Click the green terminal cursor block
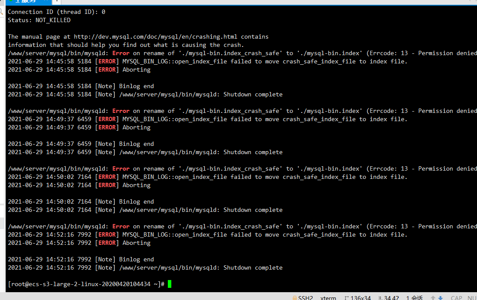Viewport: 477px width, 300px height. (x=170, y=284)
